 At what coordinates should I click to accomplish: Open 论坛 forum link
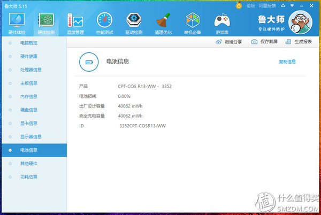[x=250, y=6]
